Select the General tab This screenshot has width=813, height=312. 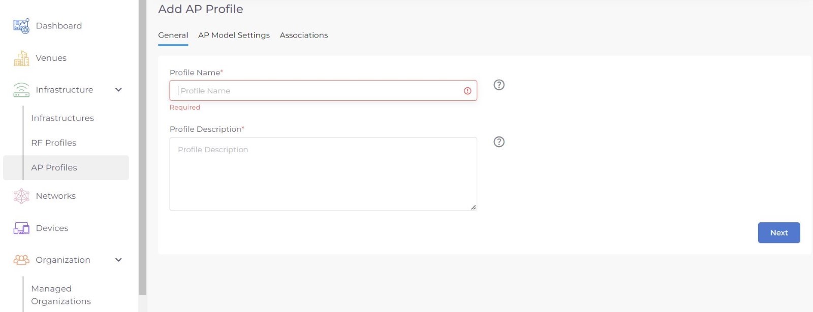(173, 35)
